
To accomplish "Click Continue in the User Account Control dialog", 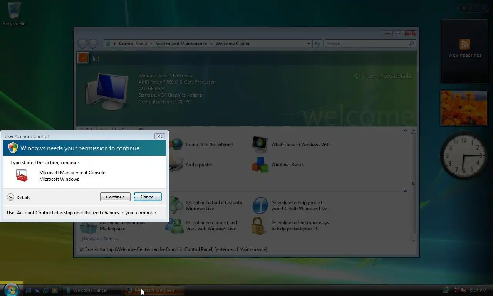I will [x=115, y=197].
